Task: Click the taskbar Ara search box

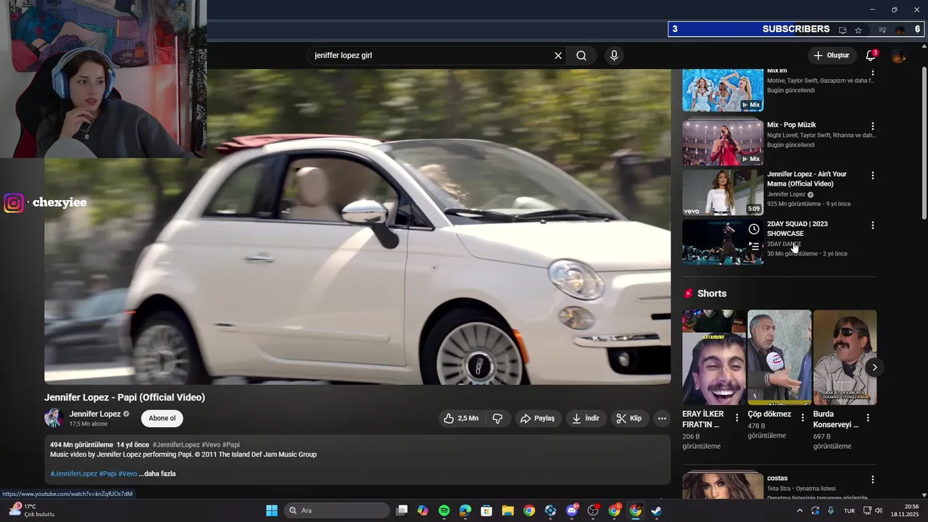Action: coord(337,510)
